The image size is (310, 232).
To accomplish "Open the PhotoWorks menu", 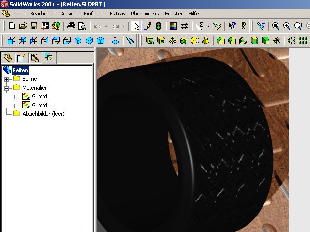I will coord(145,14).
